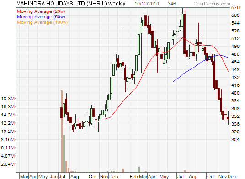Click the 2.04M volume axis label
Image resolution: width=245 pixels, height=179 pixels.
tap(8, 164)
